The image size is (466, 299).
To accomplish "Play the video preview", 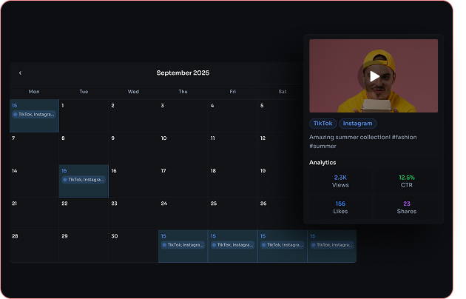I will pyautogui.click(x=374, y=75).
